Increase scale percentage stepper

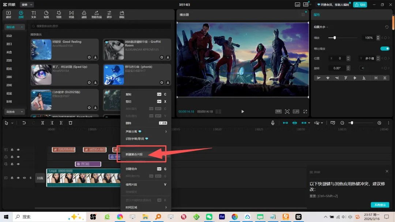coord(378,37)
